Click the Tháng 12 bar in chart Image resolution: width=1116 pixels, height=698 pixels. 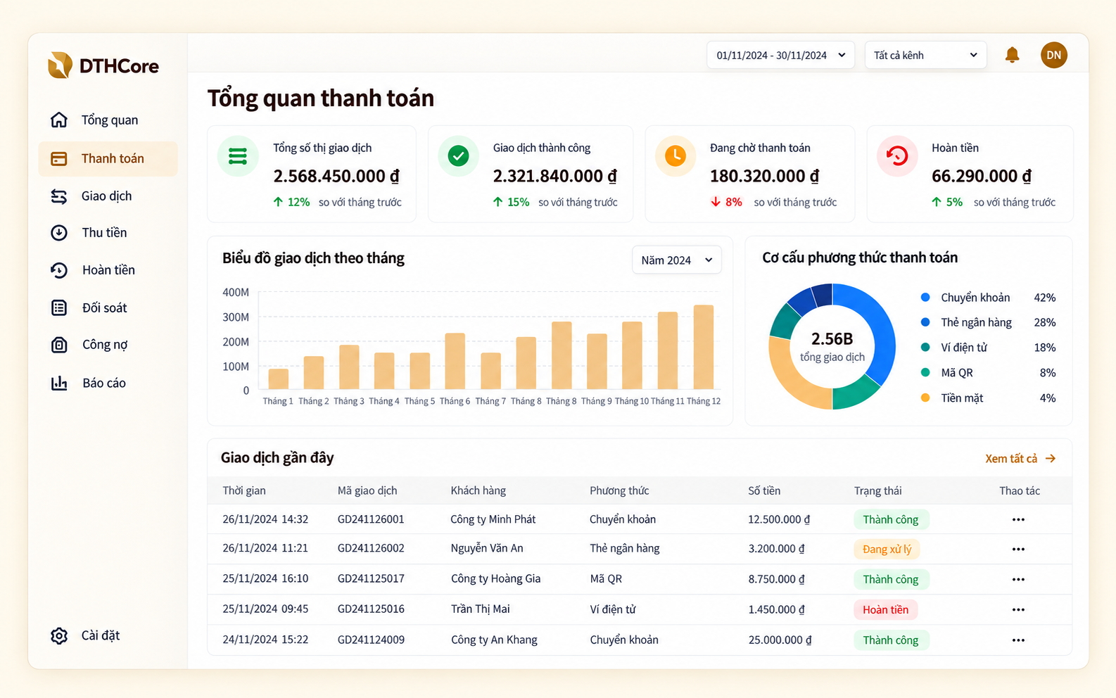pyautogui.click(x=704, y=347)
